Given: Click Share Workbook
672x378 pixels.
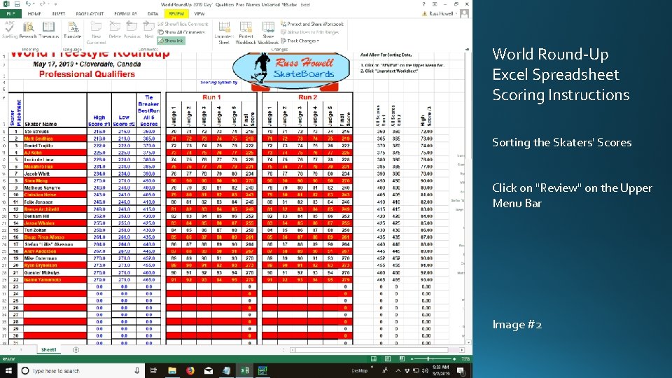Looking at the screenshot, I should [x=268, y=32].
